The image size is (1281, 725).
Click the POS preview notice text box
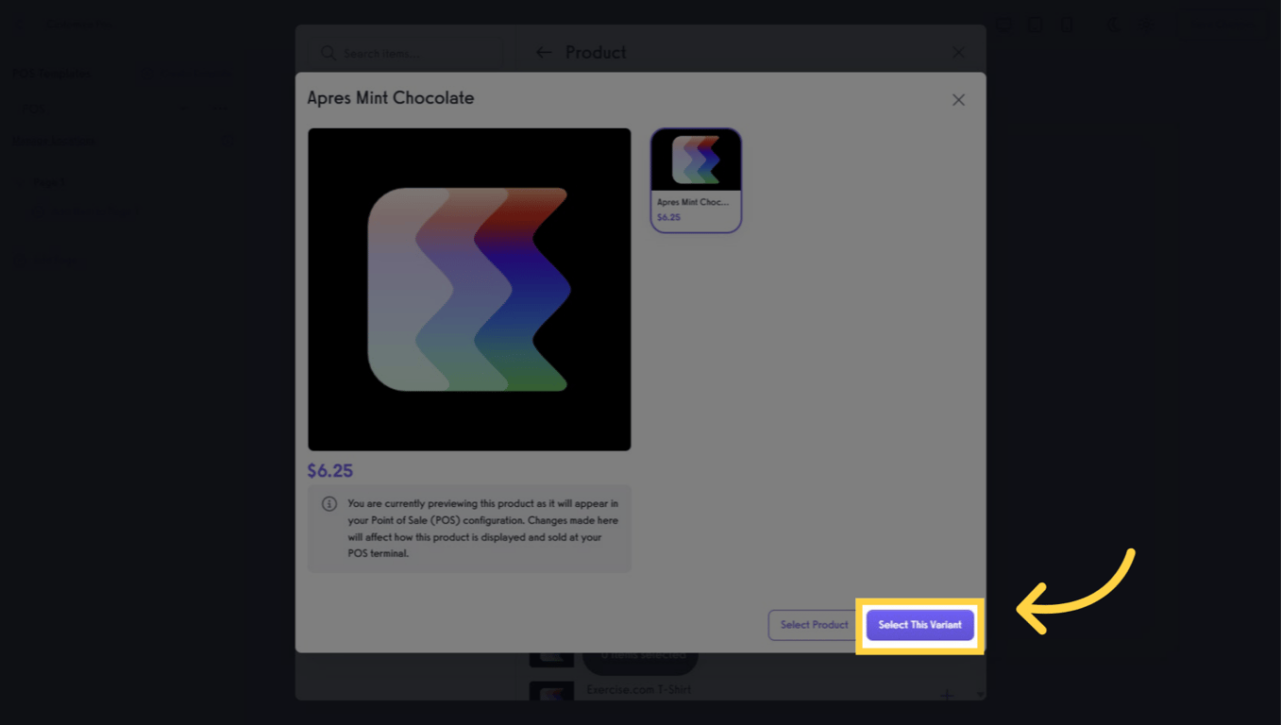(x=469, y=529)
